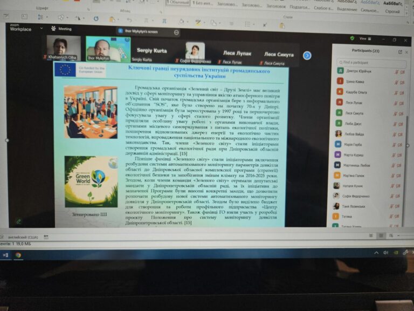This screenshot has height=311, width=414.
Task: Pop out the Participants panel
Action: [x=400, y=52]
